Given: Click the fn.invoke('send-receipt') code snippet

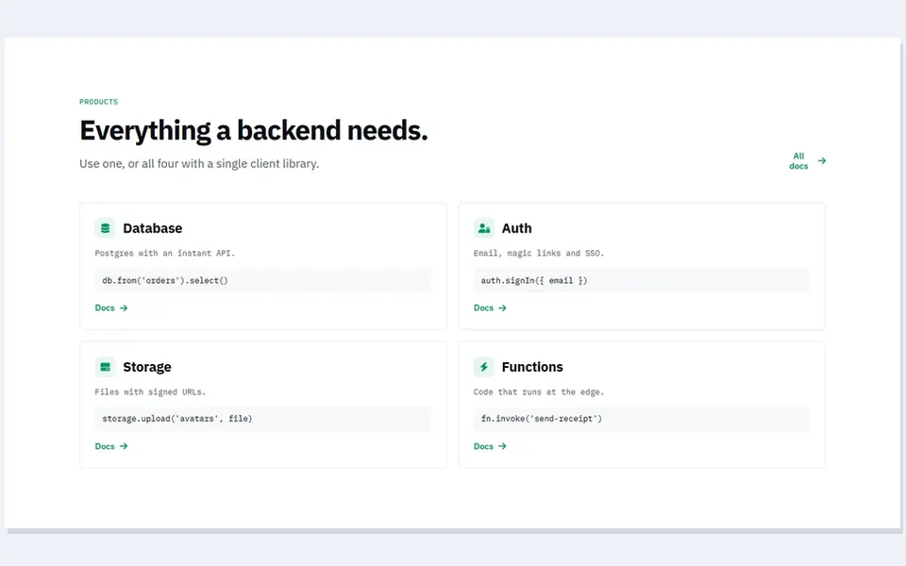Looking at the screenshot, I should click(x=642, y=419).
